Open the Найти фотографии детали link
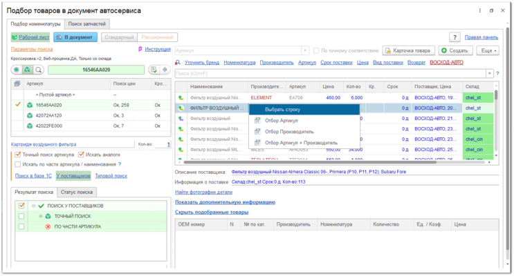 (203, 192)
